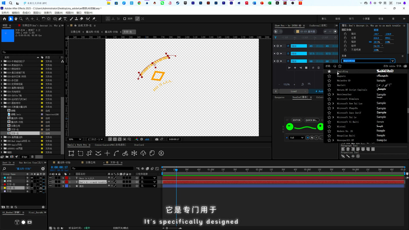This screenshot has width=409, height=230.
Task: Click the T text icon in GG_Bunkai panel
Action: [x=17, y=222]
